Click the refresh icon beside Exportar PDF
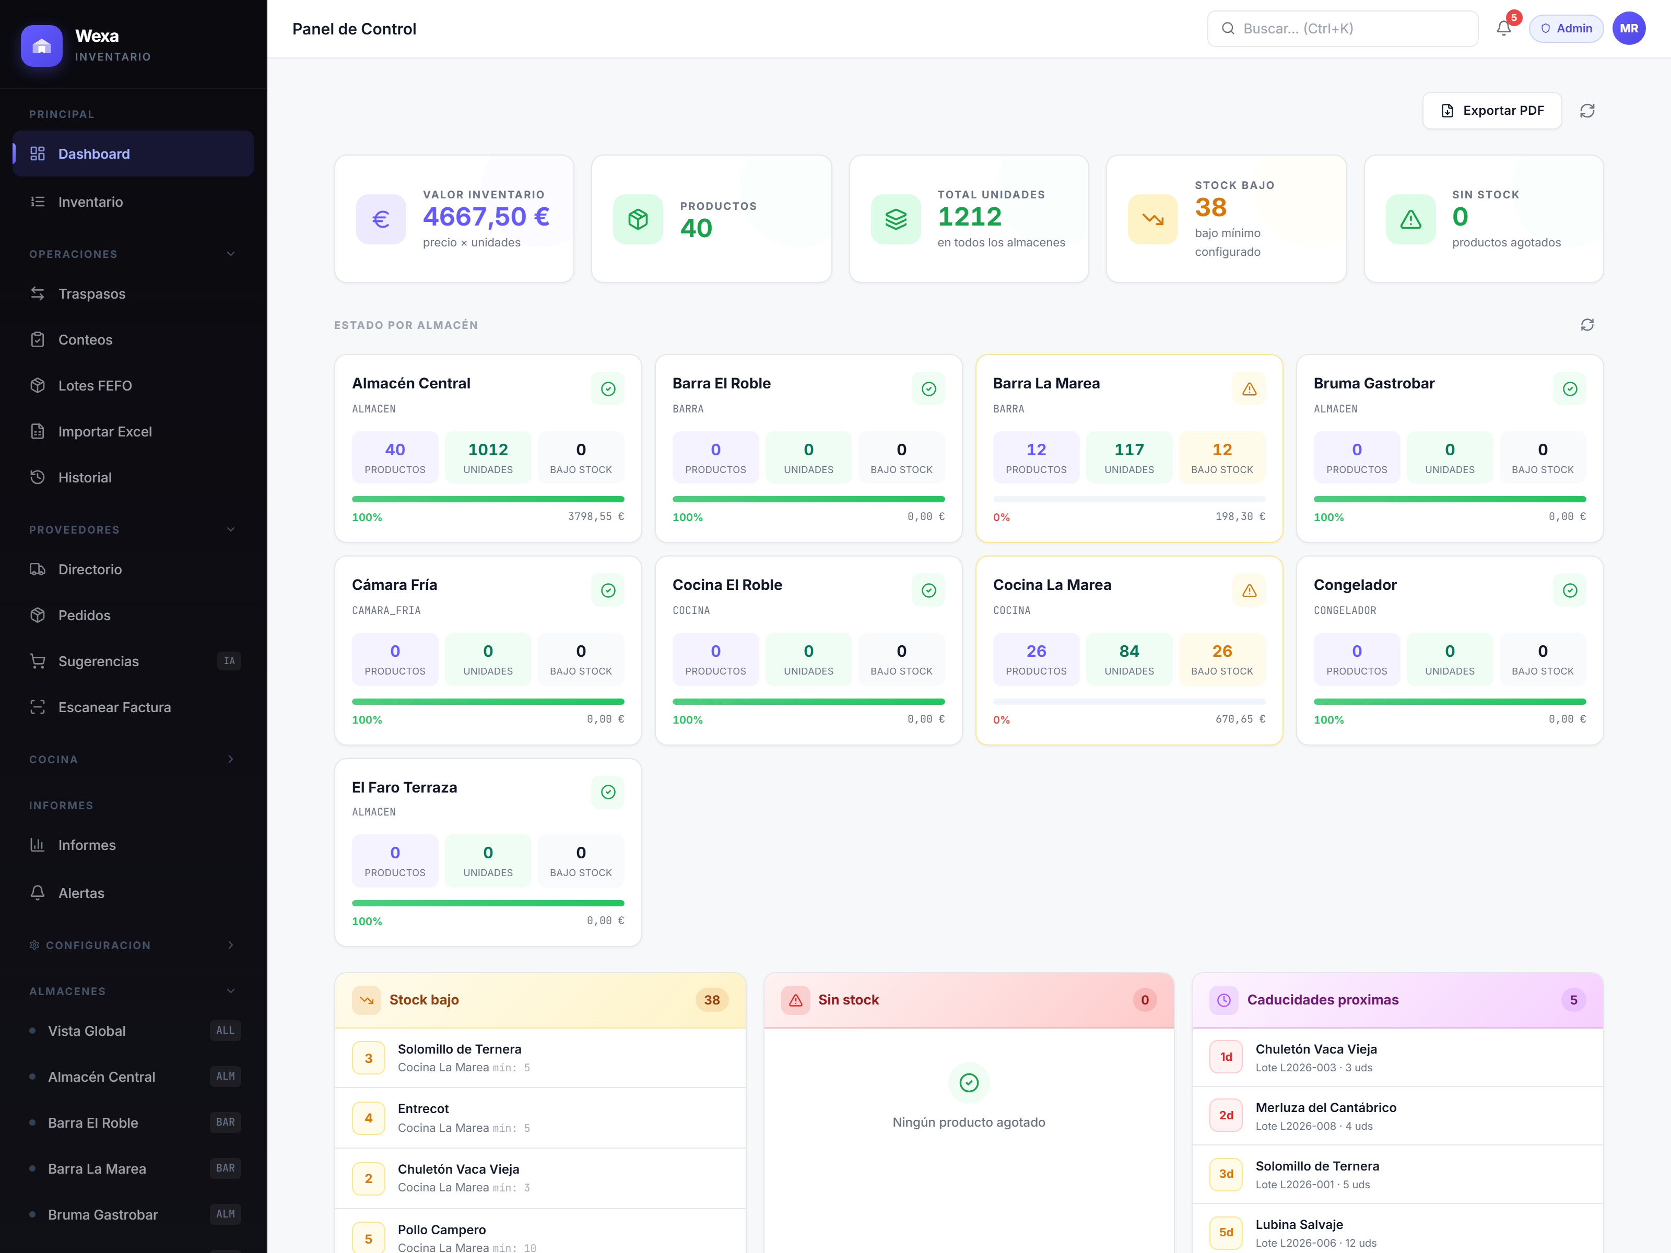The image size is (1671, 1253). [x=1587, y=111]
